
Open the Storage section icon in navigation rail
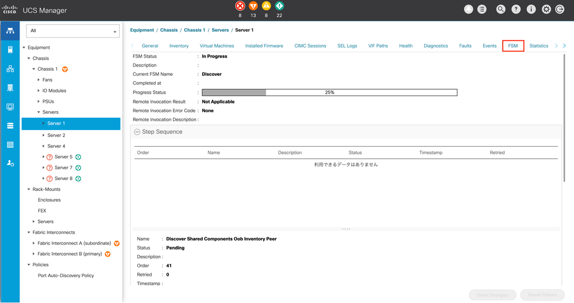click(10, 126)
